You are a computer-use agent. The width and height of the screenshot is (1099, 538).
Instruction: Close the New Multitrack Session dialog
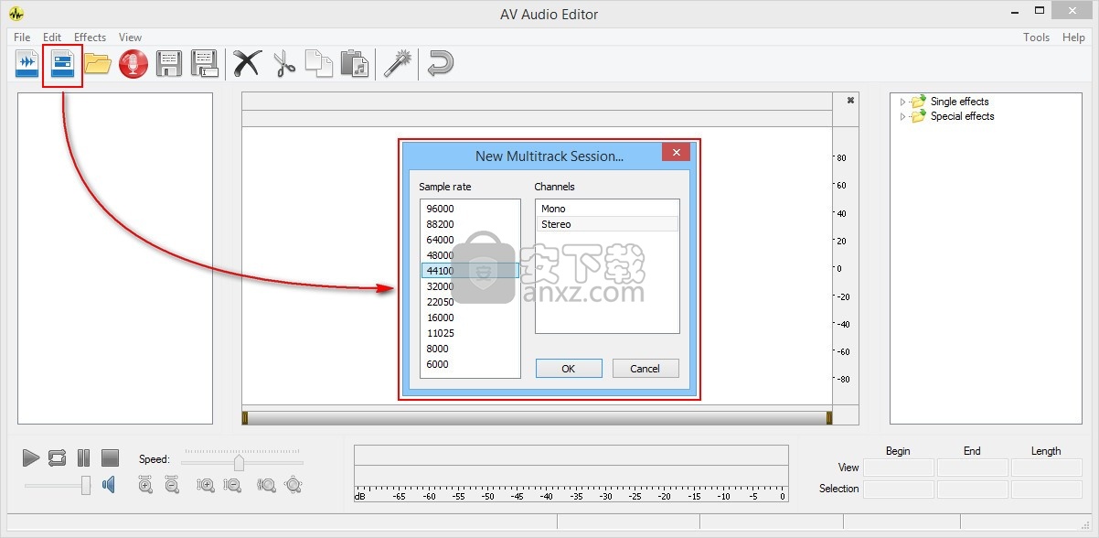(676, 153)
